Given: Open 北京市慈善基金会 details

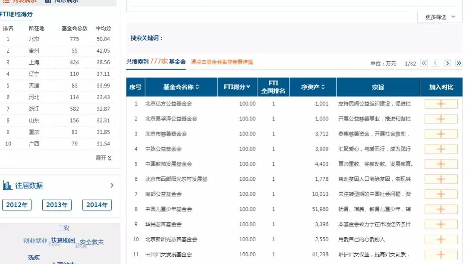Looking at the screenshot, I should (166, 134).
